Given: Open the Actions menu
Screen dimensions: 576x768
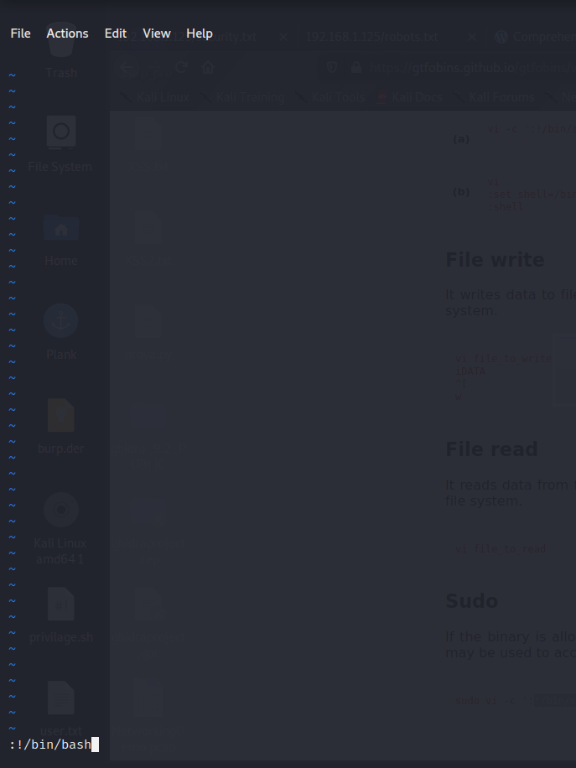Looking at the screenshot, I should pyautogui.click(x=67, y=34).
